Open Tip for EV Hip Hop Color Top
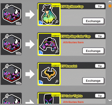 [x=100, y=36]
